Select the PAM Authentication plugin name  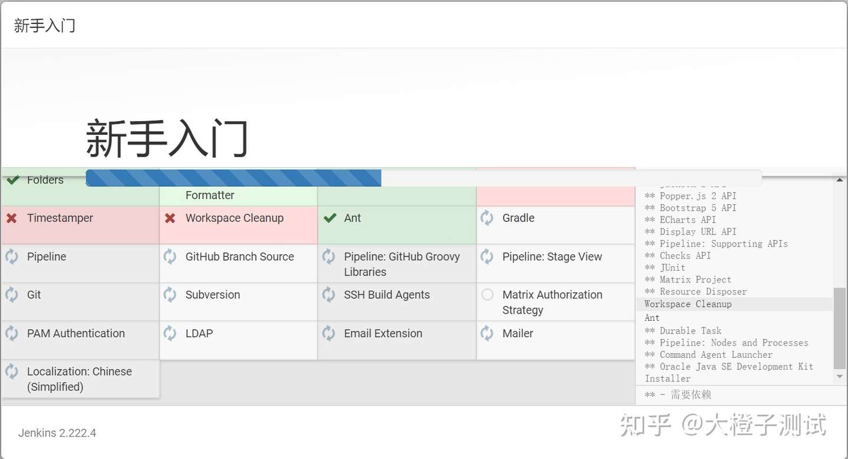click(76, 334)
